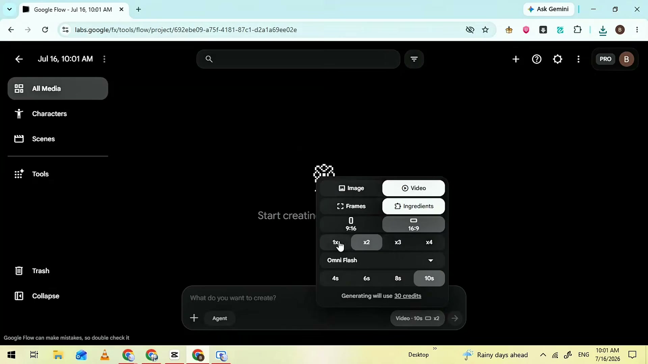Set video duration to 6s

pos(367,279)
